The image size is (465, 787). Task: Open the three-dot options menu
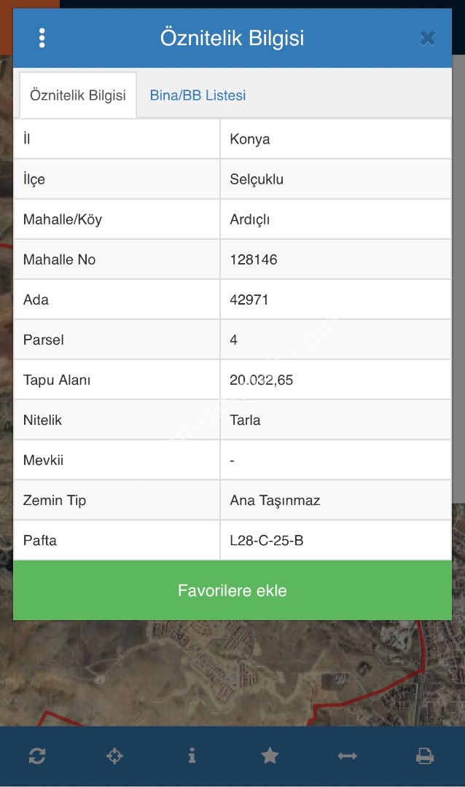pos(42,38)
